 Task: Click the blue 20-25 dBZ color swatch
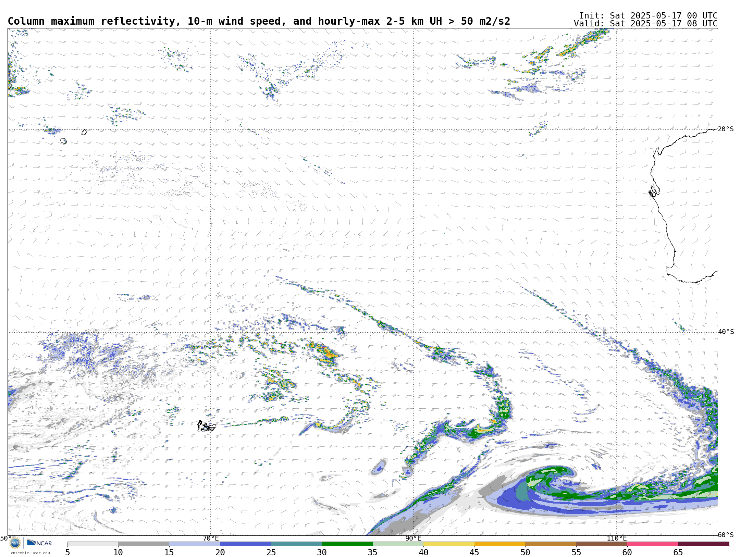tap(246, 544)
